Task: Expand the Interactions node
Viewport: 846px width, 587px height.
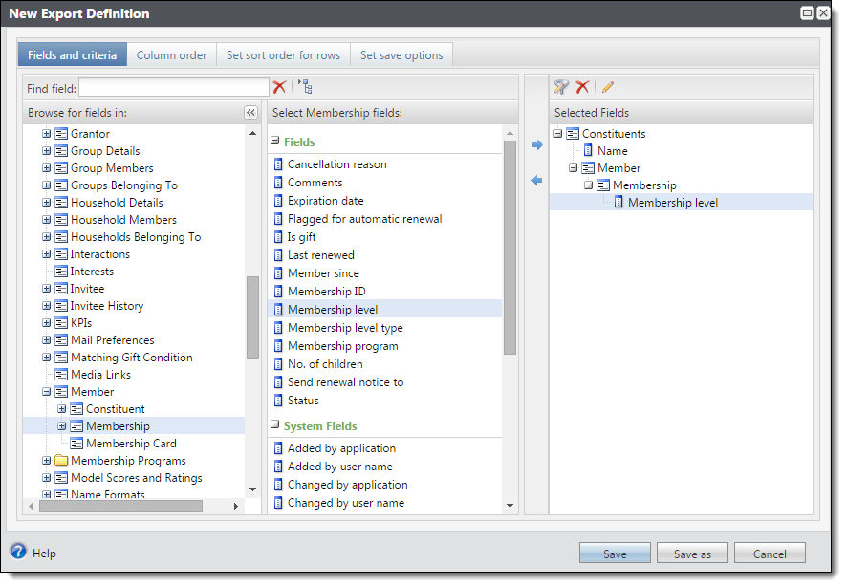Action: 47,254
